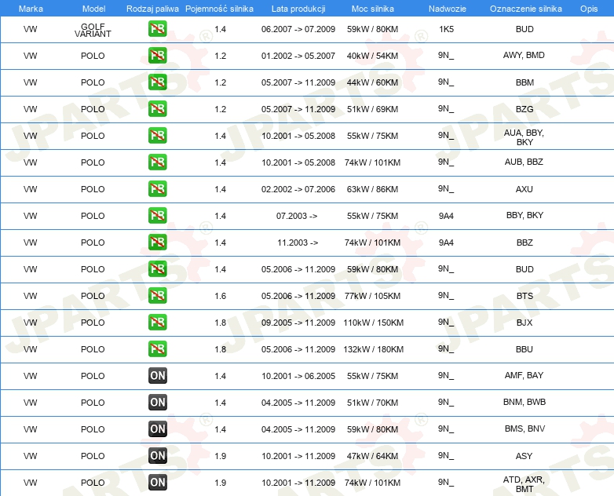This screenshot has height=496, width=614.
Task: Click the petrol fuel icon for engine BZG
Action: [x=157, y=109]
